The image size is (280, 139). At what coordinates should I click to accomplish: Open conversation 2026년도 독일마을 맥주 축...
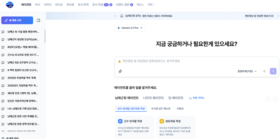pyautogui.click(x=23, y=86)
